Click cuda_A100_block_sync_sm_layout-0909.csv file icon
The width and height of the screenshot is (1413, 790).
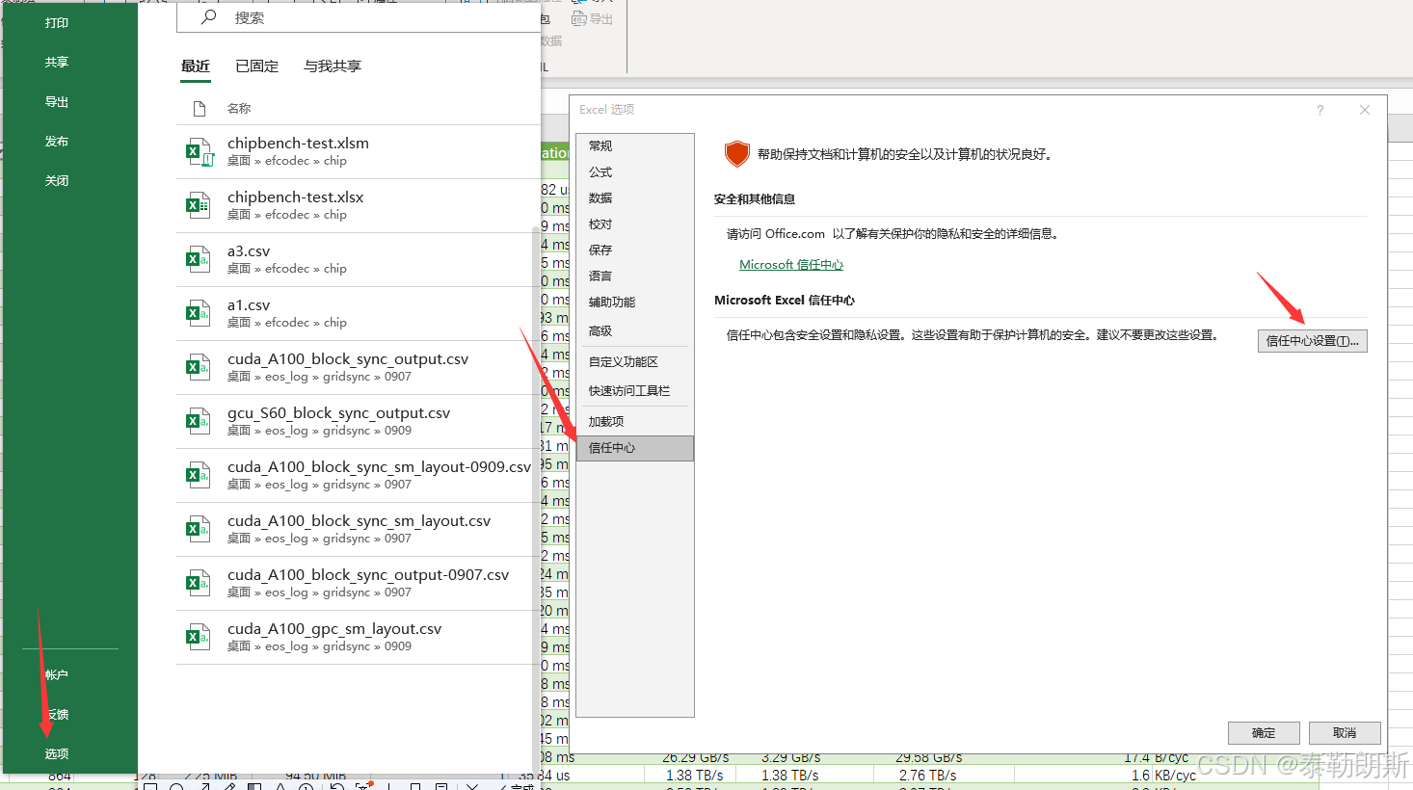coord(199,475)
